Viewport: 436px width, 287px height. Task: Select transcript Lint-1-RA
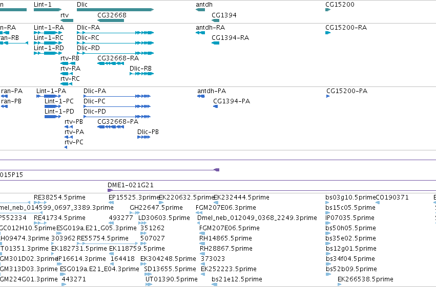tap(48, 33)
